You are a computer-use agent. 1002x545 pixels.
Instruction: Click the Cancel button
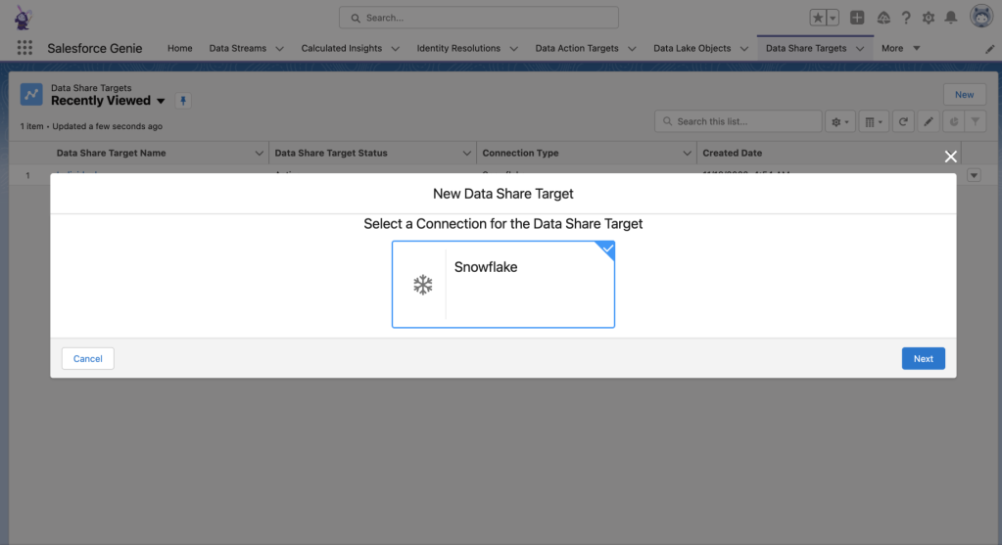pos(87,359)
